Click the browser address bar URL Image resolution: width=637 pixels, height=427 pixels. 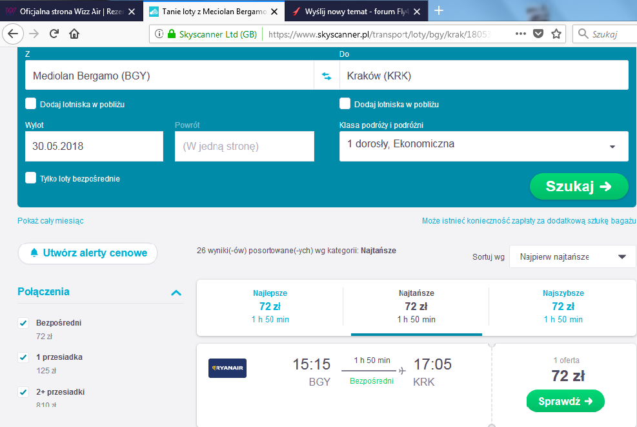click(380, 34)
